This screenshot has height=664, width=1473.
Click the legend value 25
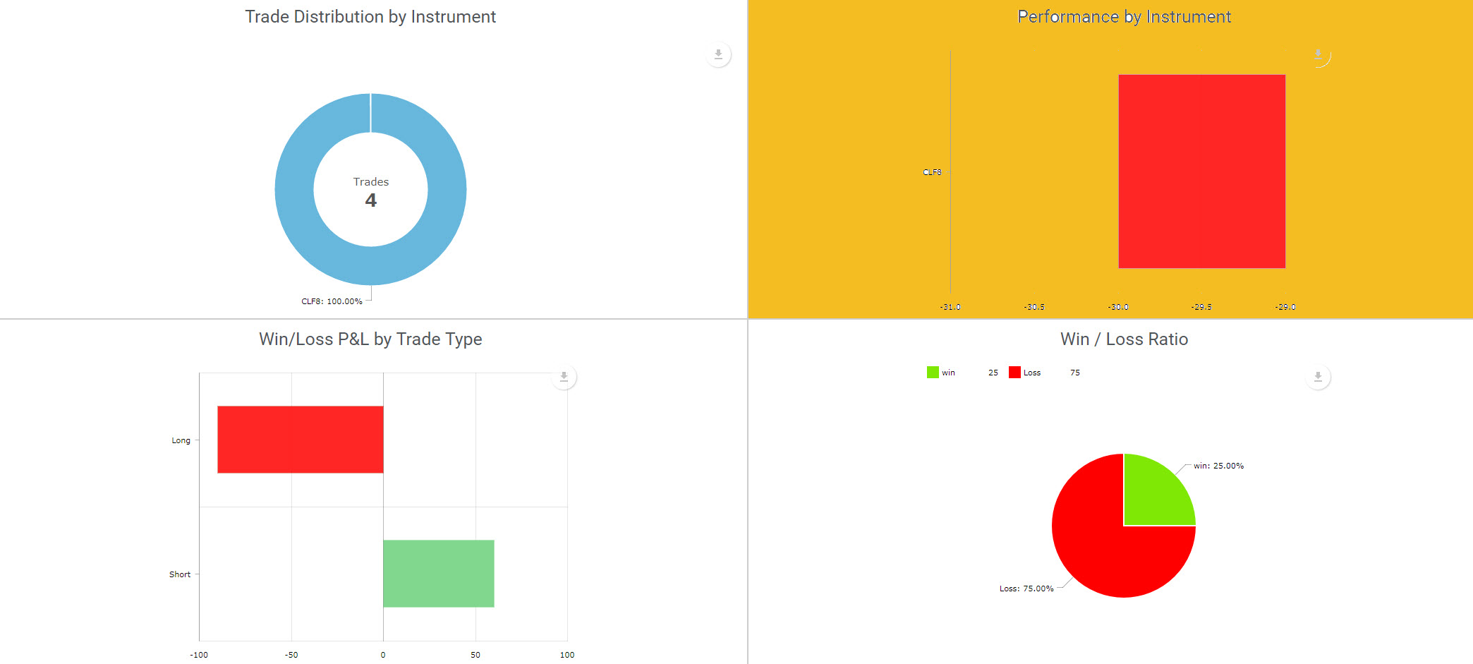993,373
